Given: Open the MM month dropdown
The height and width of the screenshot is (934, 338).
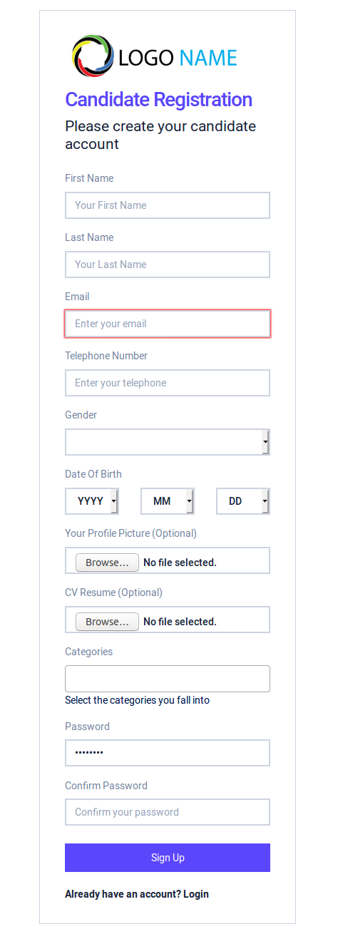Looking at the screenshot, I should point(168,501).
